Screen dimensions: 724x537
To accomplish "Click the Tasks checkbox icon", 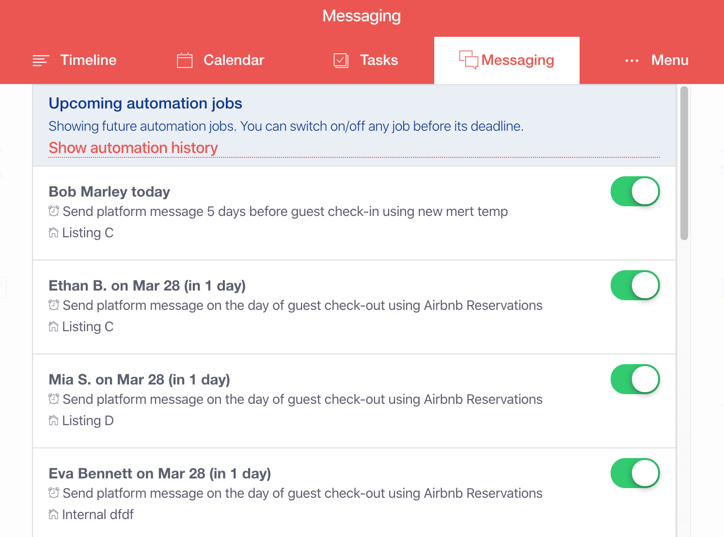I will 341,61.
